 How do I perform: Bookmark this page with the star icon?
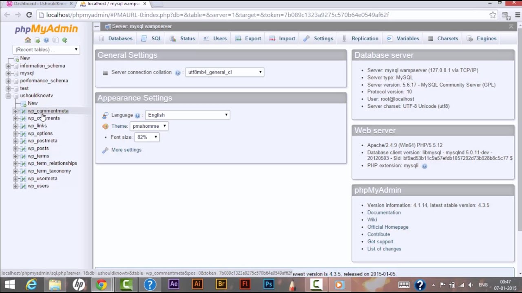pos(493,15)
